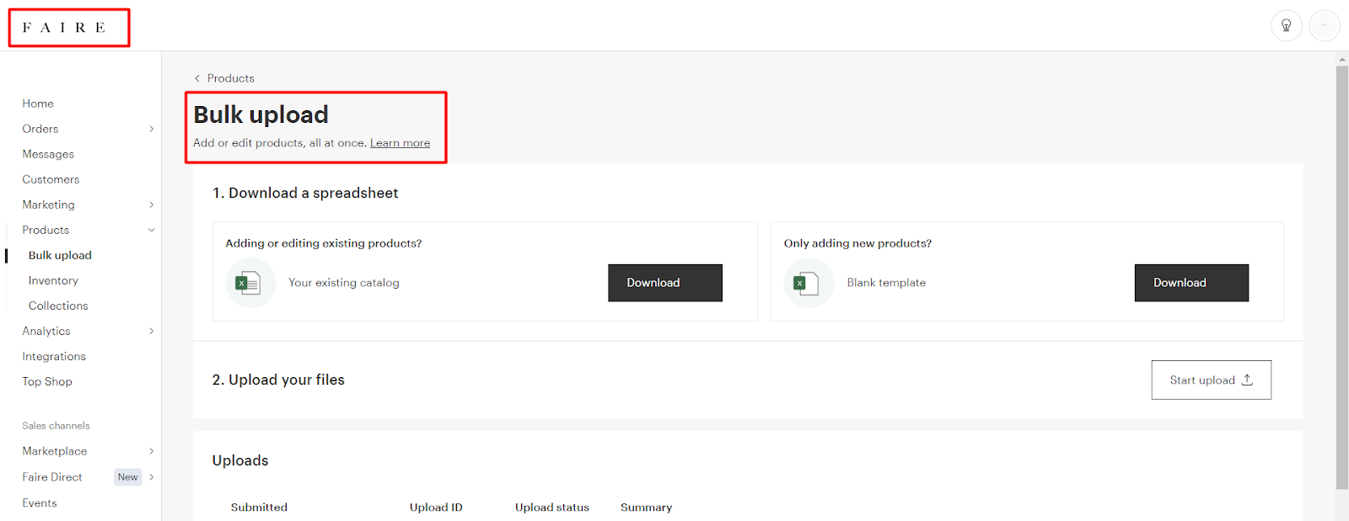Select Collections under Products
This screenshot has width=1349, height=521.
(58, 306)
